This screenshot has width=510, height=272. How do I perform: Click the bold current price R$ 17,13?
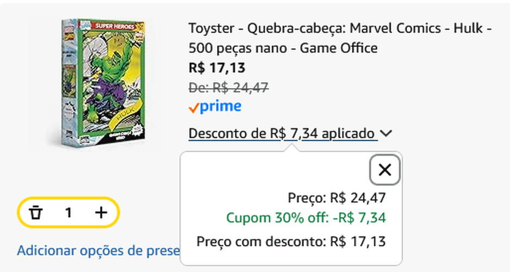coord(217,68)
